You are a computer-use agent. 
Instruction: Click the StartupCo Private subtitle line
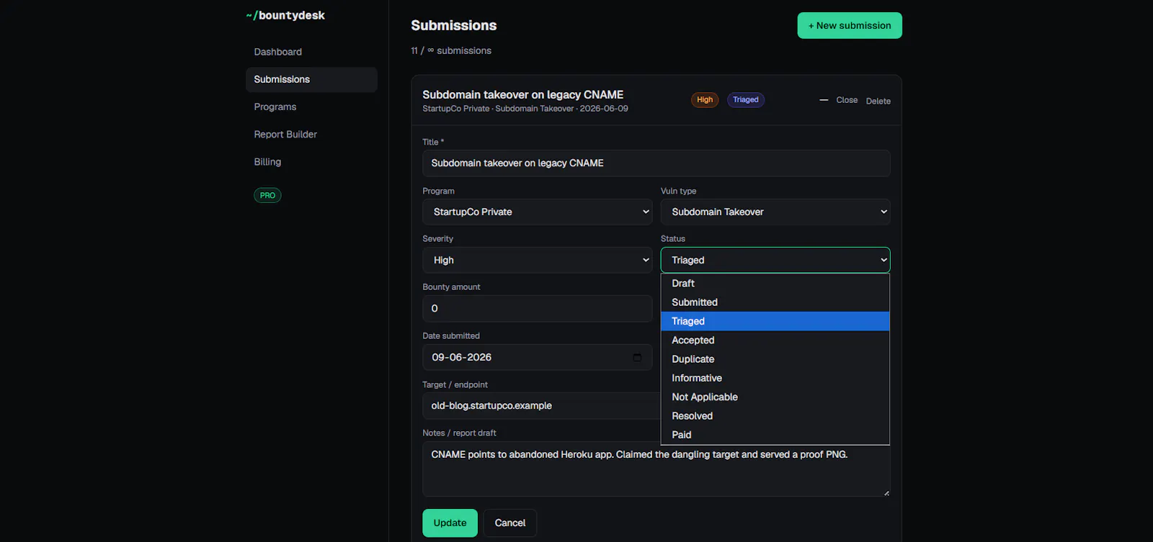click(525, 109)
